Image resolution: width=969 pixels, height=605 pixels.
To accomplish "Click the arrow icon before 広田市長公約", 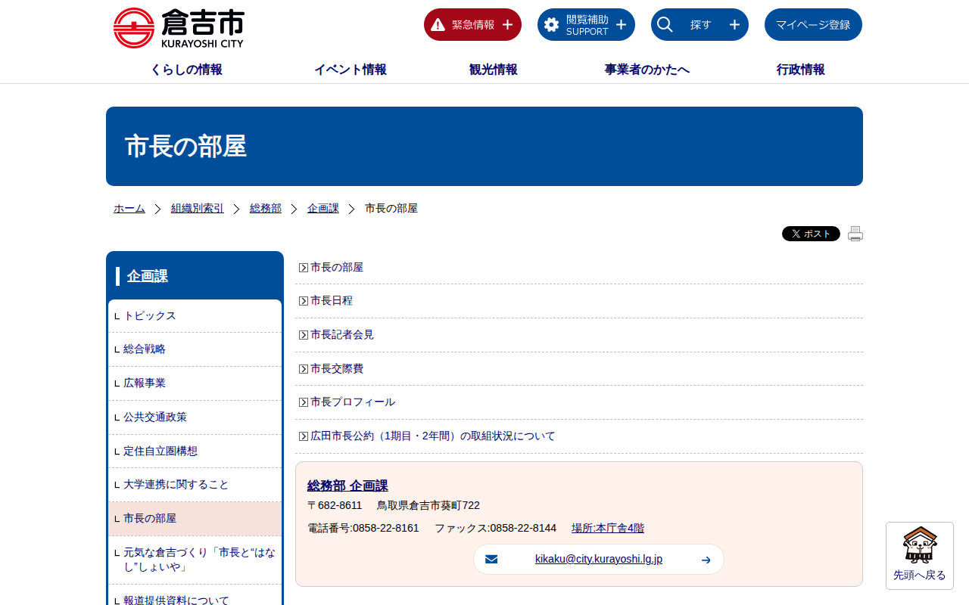I will point(304,436).
